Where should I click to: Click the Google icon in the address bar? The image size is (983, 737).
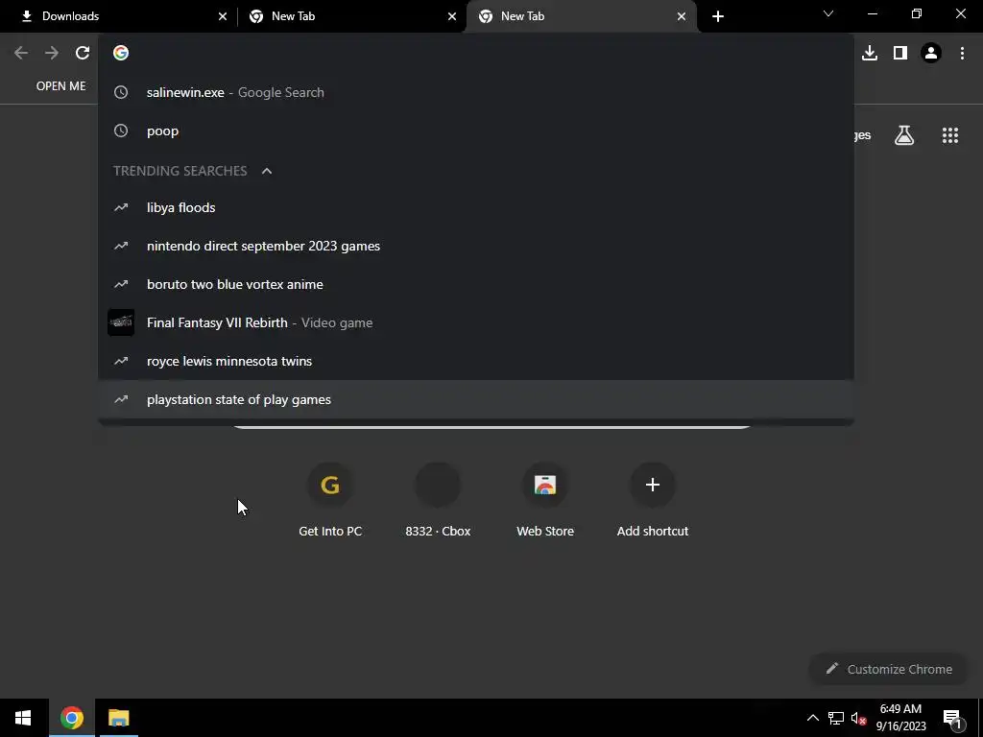click(121, 53)
